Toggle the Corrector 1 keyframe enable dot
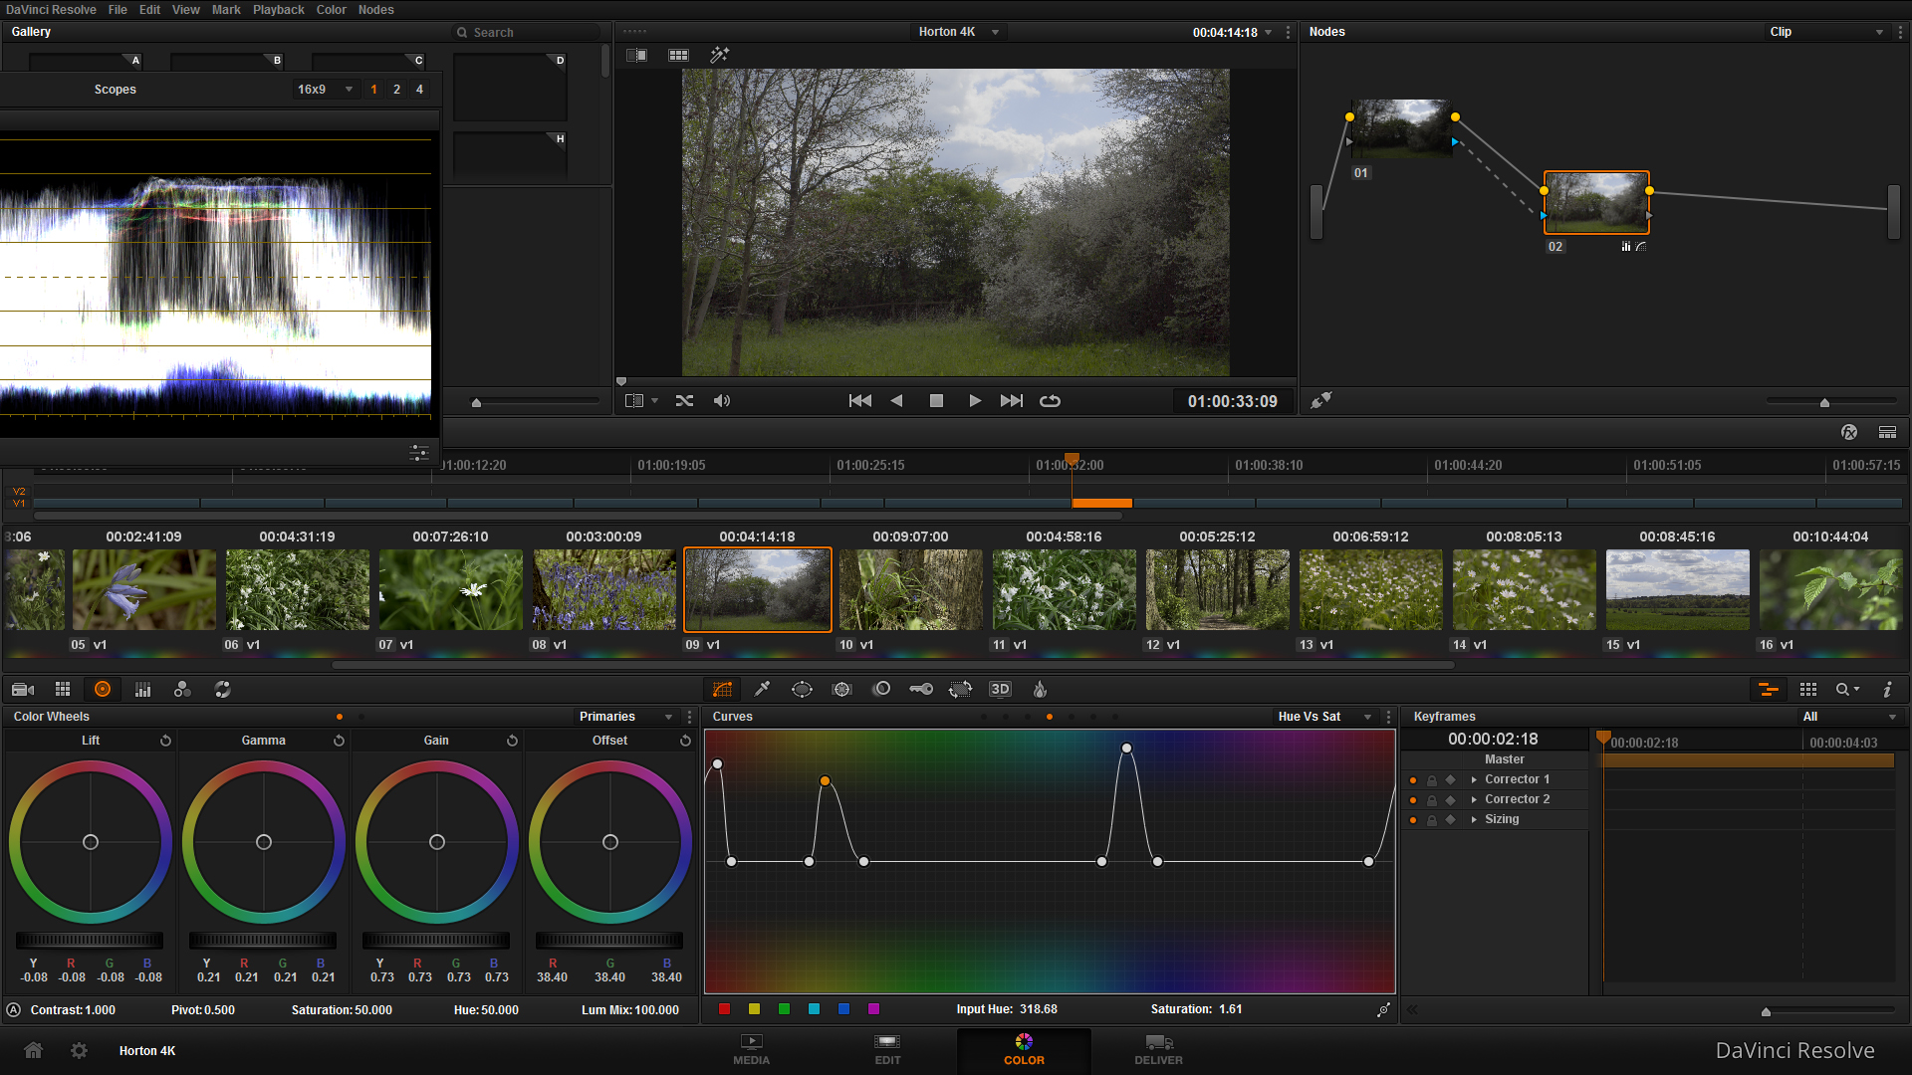1912x1075 pixels. click(x=1413, y=780)
